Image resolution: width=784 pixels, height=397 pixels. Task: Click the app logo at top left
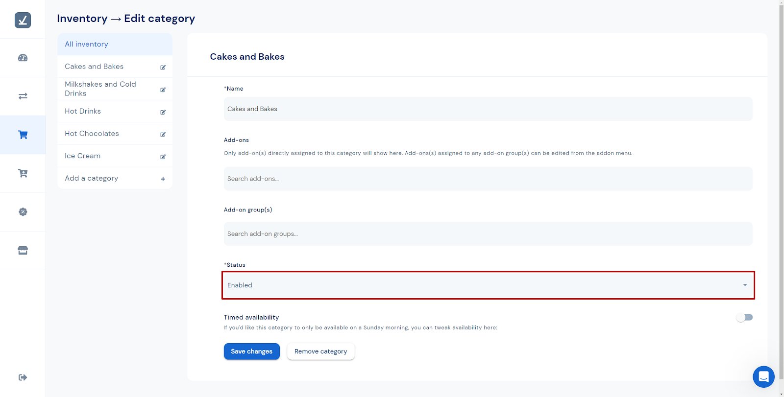(23, 20)
